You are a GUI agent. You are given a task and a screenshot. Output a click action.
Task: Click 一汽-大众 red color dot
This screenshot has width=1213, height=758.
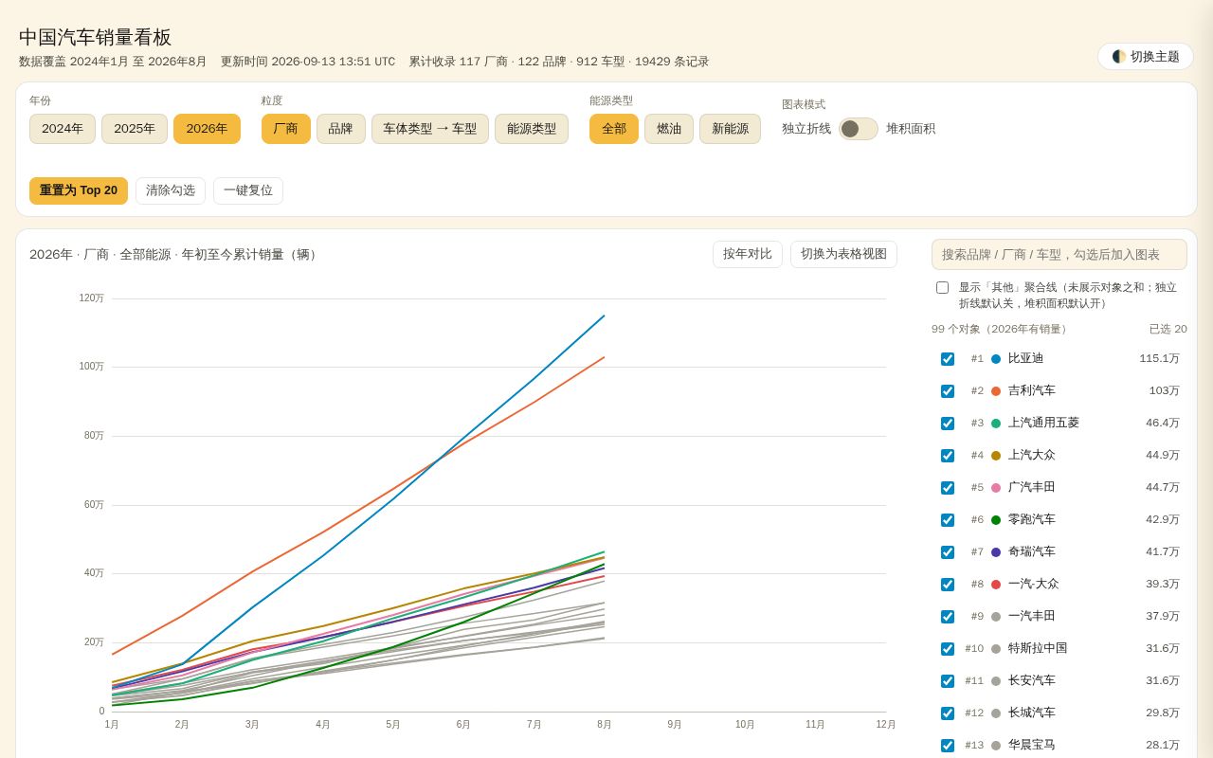[x=996, y=585]
